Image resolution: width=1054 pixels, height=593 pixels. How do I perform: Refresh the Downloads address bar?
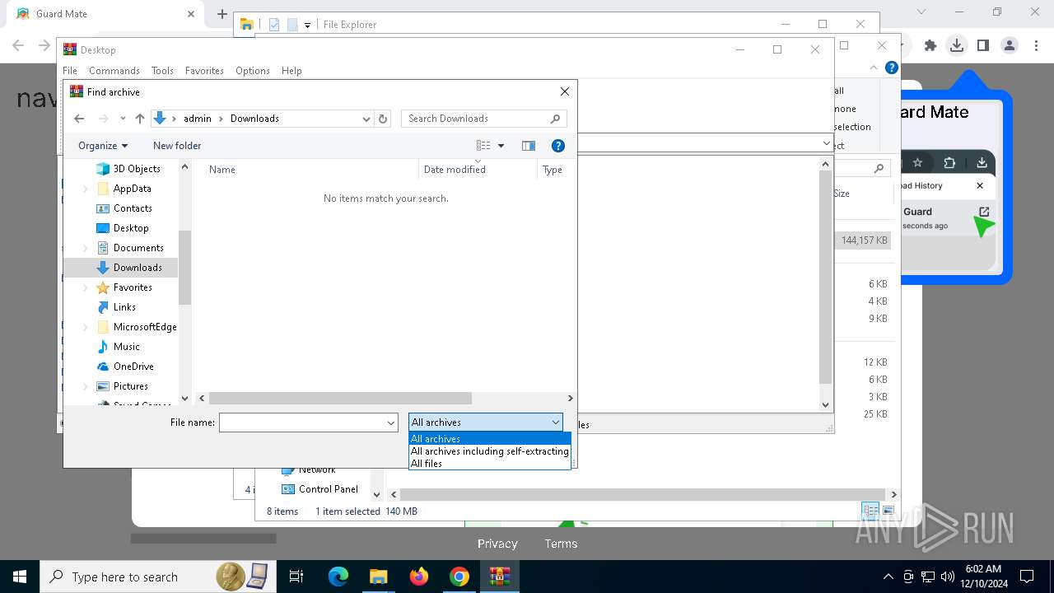[x=383, y=119]
